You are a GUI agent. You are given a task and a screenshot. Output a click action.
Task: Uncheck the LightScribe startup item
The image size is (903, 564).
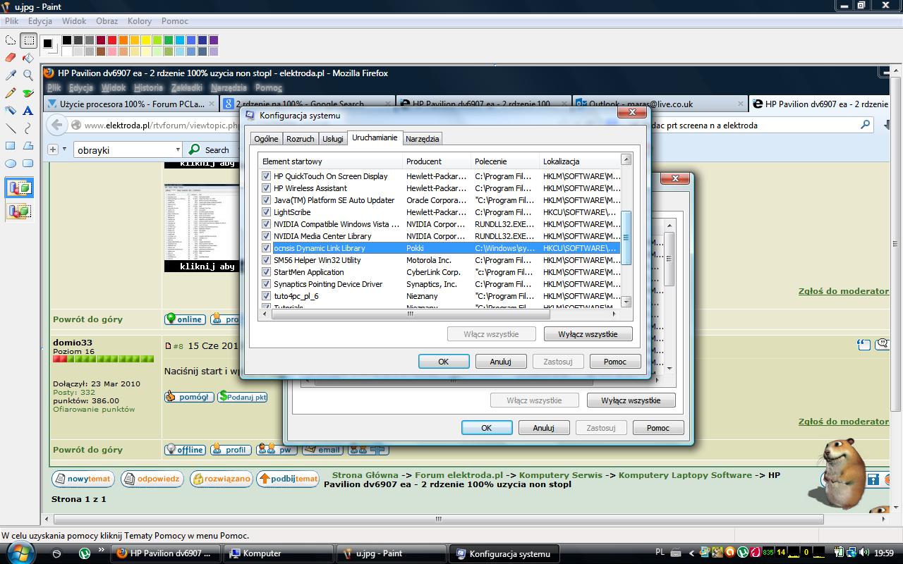[x=266, y=212]
